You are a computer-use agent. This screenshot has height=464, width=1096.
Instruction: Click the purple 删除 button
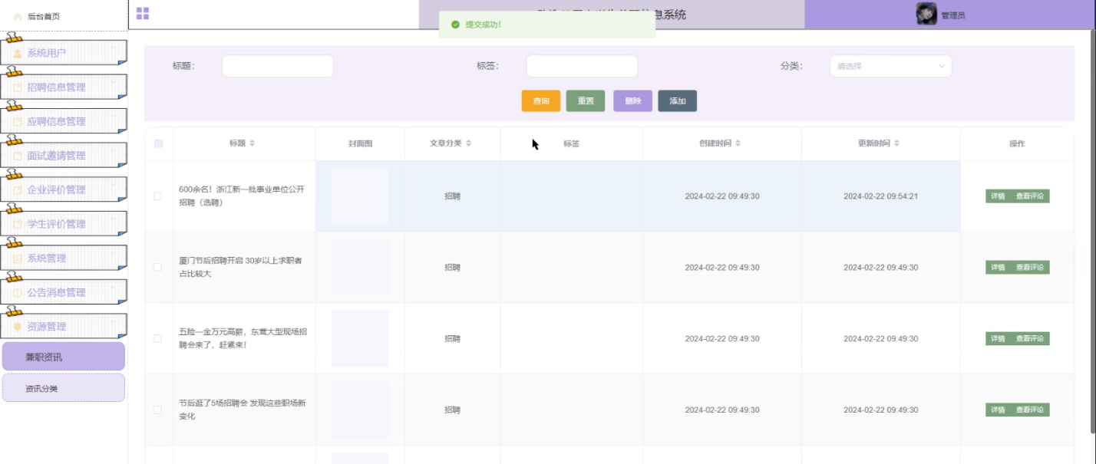632,101
